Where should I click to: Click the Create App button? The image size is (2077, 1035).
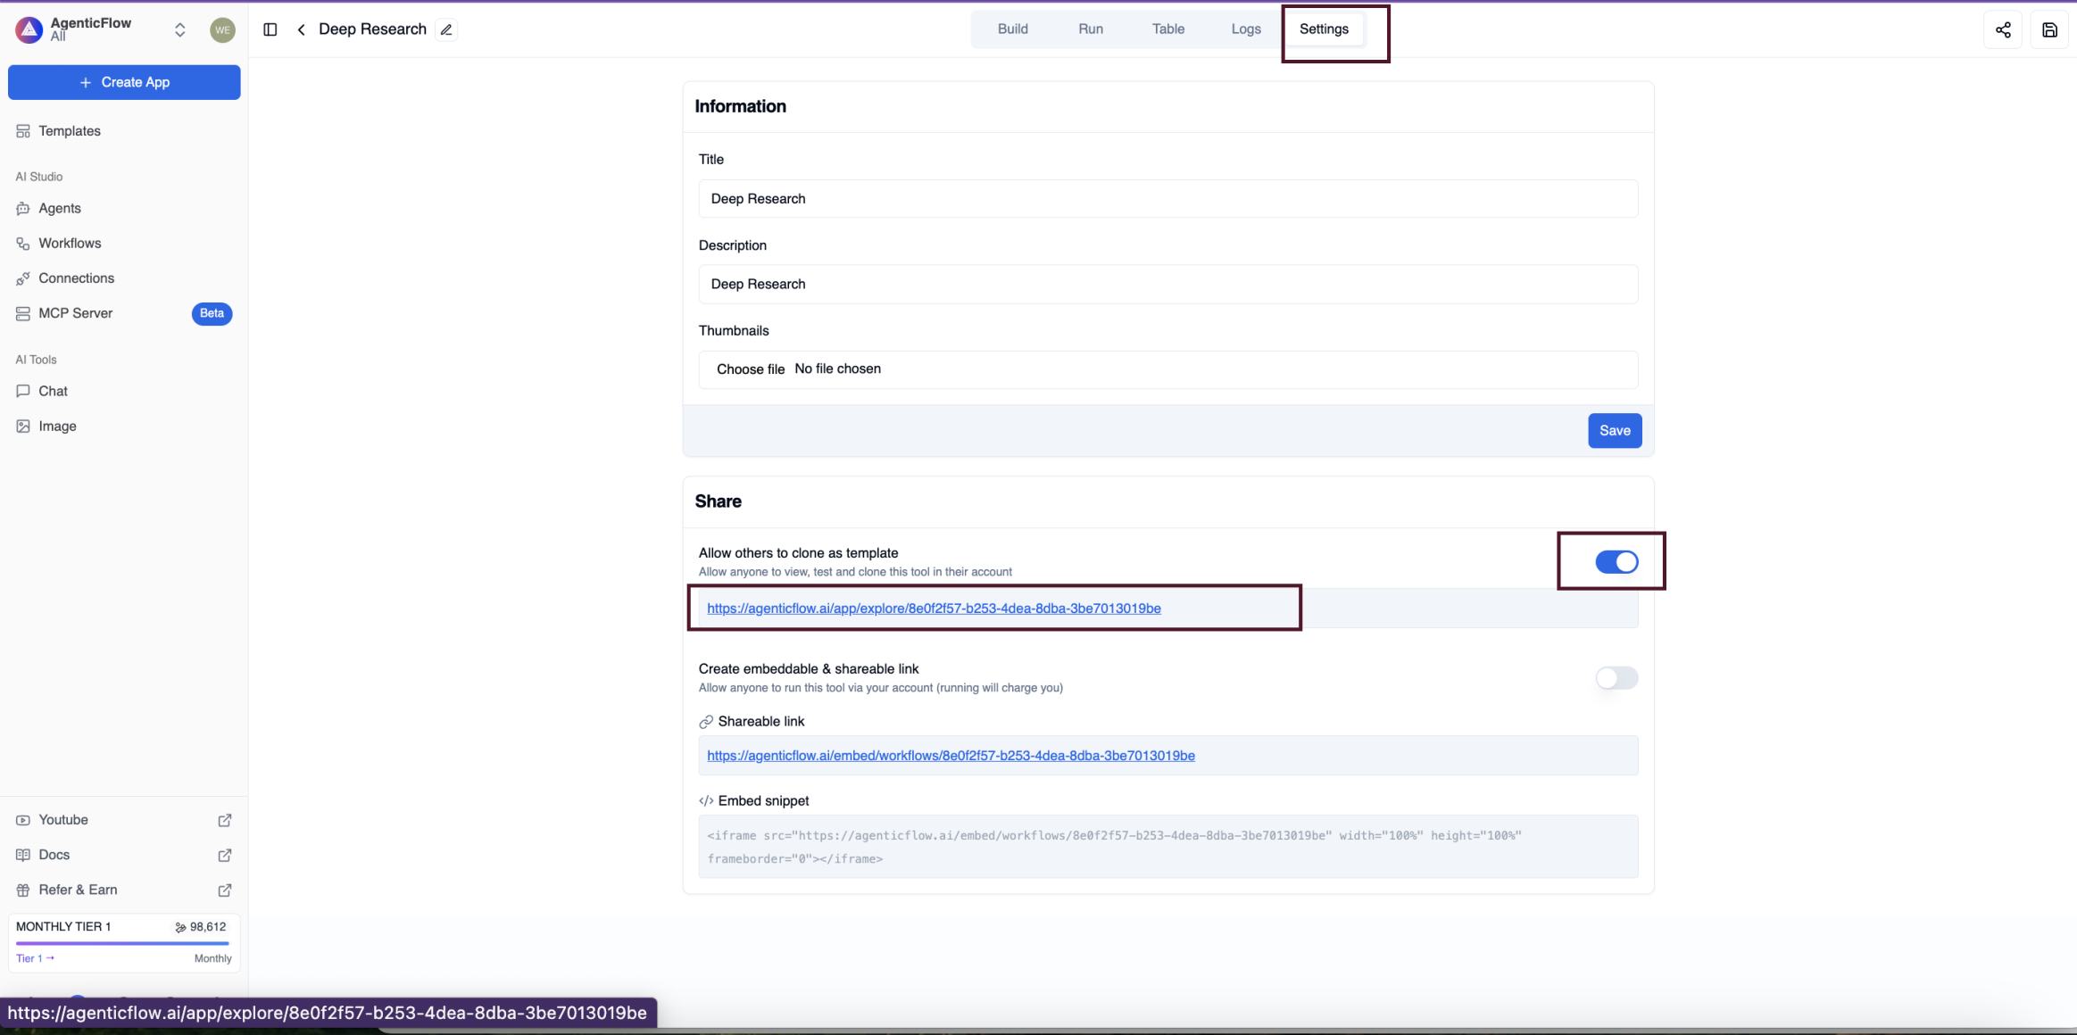pos(124,82)
